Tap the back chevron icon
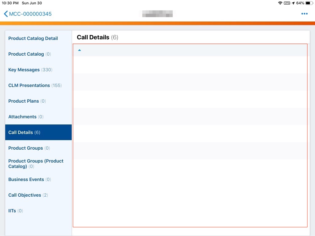 click(6, 14)
